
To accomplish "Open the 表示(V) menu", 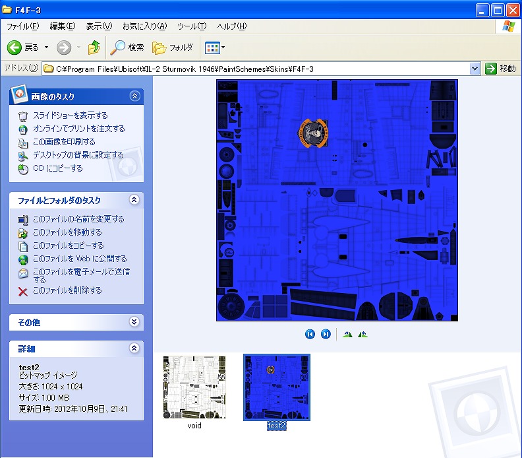I will [99, 26].
